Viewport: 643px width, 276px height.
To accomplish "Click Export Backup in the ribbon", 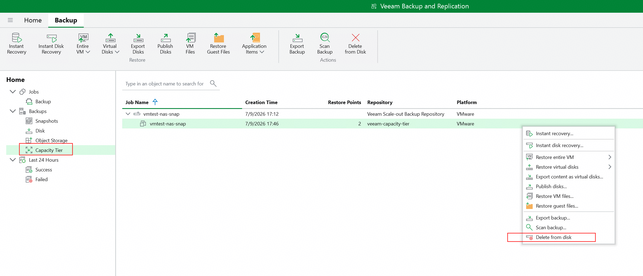I will tap(297, 44).
